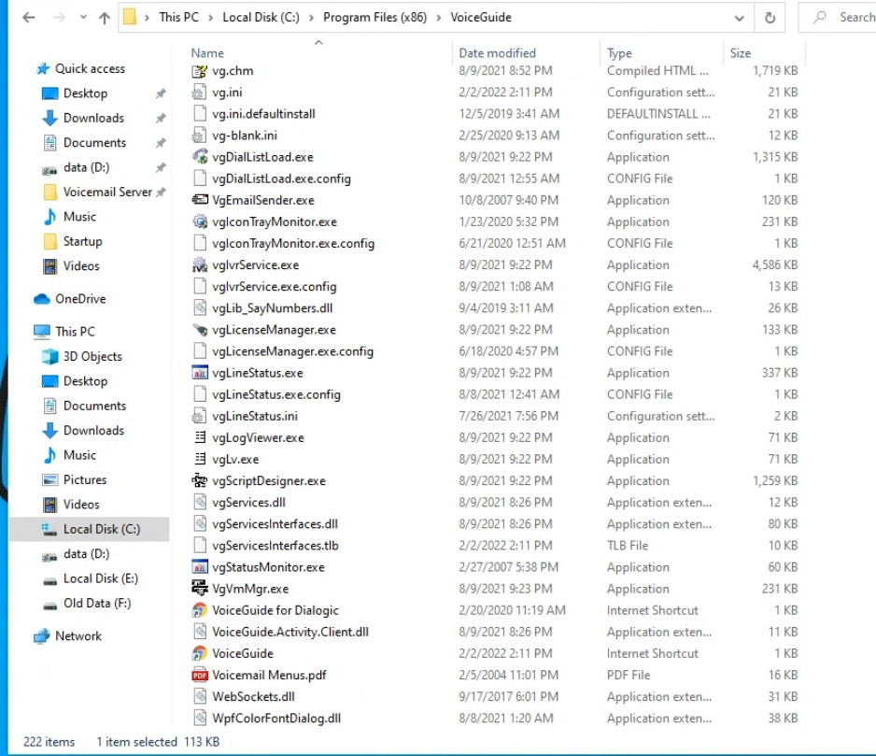
Task: Click the VgVmMgr.exe icon
Action: pos(200,589)
